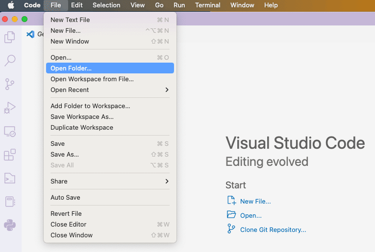Viewport: 375px width, 252px height.
Task: Choose Save Workspace As...
Action: 110,116
